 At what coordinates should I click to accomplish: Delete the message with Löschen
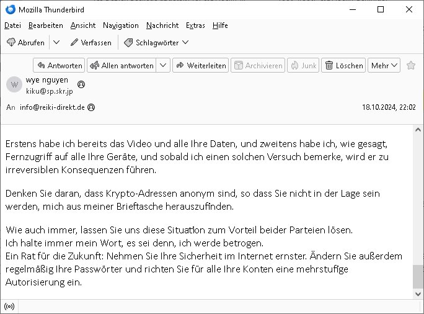(x=343, y=65)
